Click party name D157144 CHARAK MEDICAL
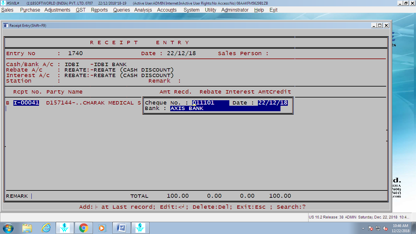Viewport: 416px width, 234px height. click(x=93, y=103)
